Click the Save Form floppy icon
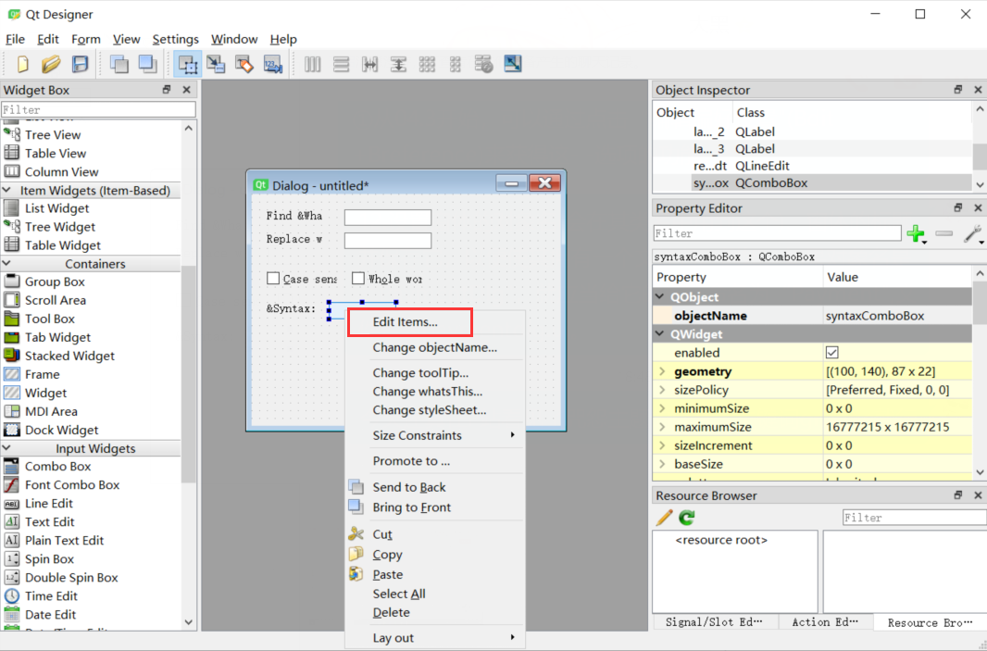The image size is (987, 651). coord(80,64)
